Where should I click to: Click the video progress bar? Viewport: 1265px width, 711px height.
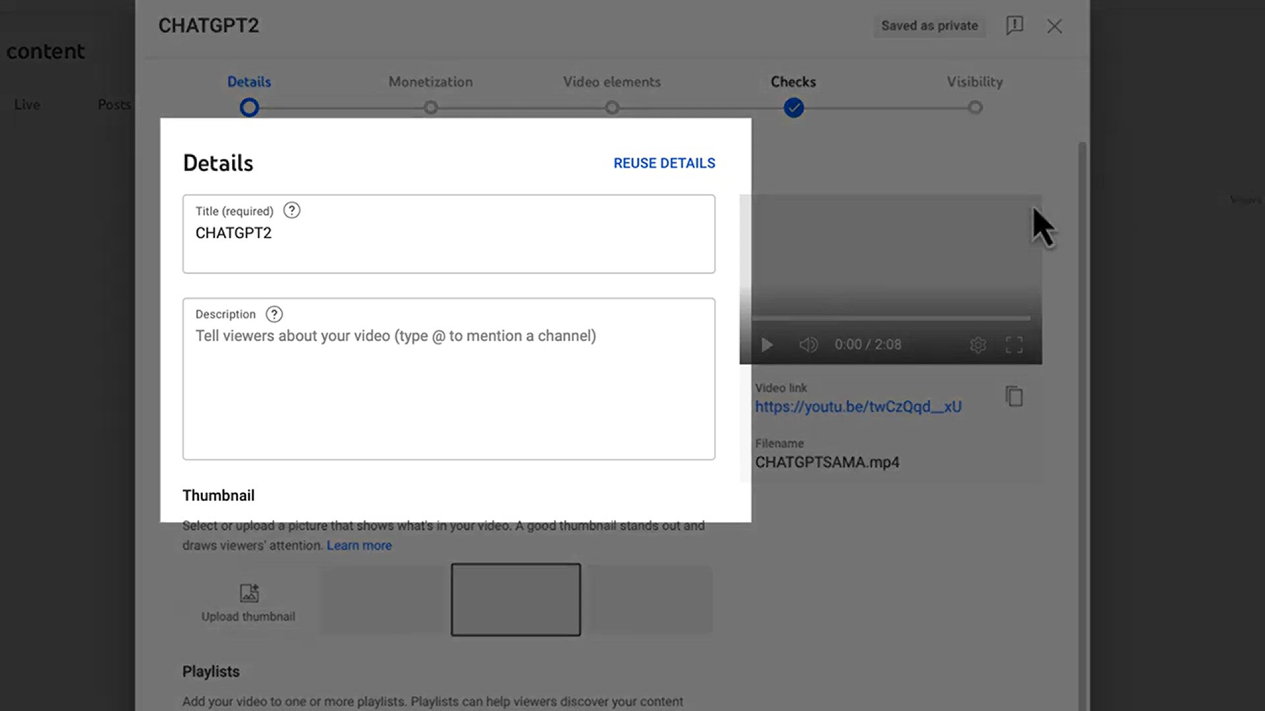pyautogui.click(x=891, y=319)
